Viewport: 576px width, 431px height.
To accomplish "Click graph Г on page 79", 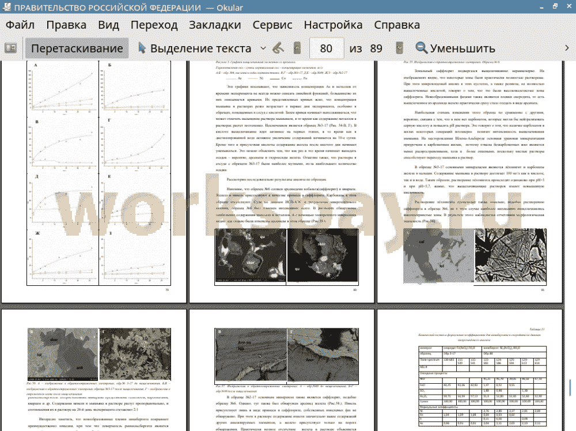I will 135,145.
